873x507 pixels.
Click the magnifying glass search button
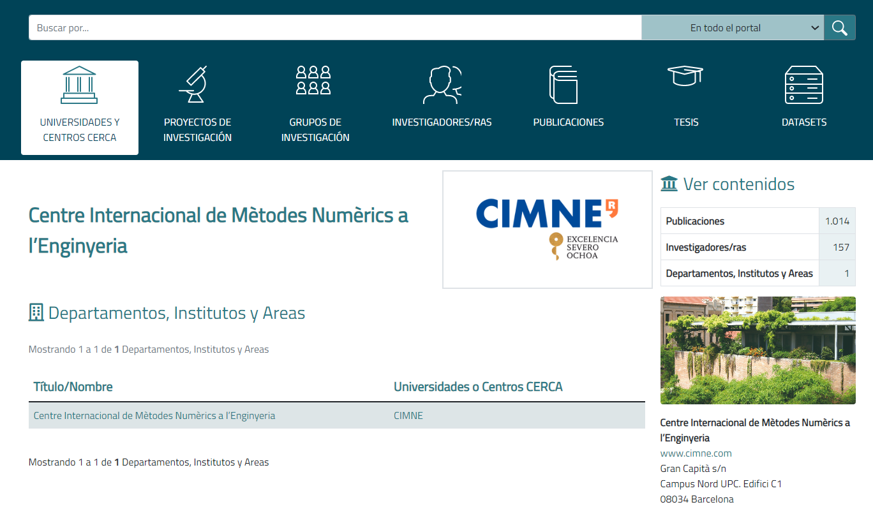(839, 28)
